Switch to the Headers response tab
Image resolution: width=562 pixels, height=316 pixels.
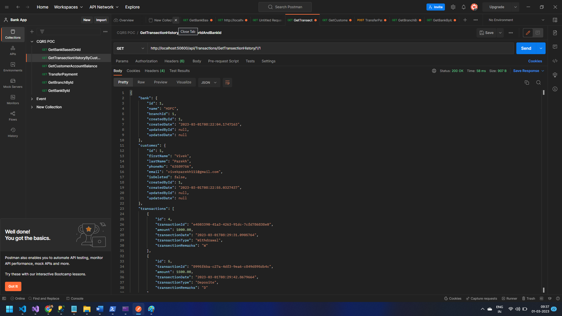coord(155,71)
